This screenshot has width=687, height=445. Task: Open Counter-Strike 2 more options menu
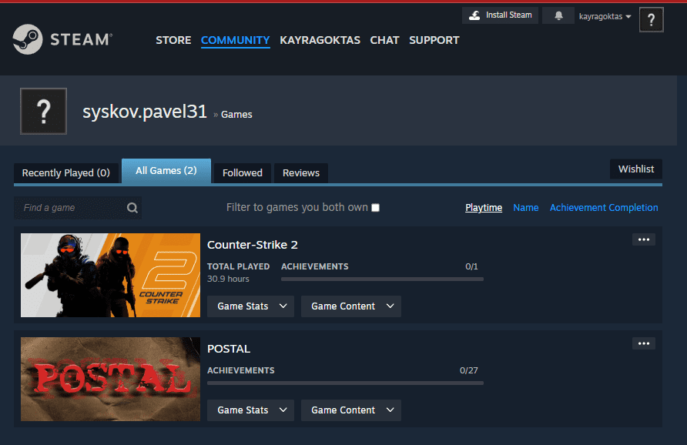click(644, 239)
